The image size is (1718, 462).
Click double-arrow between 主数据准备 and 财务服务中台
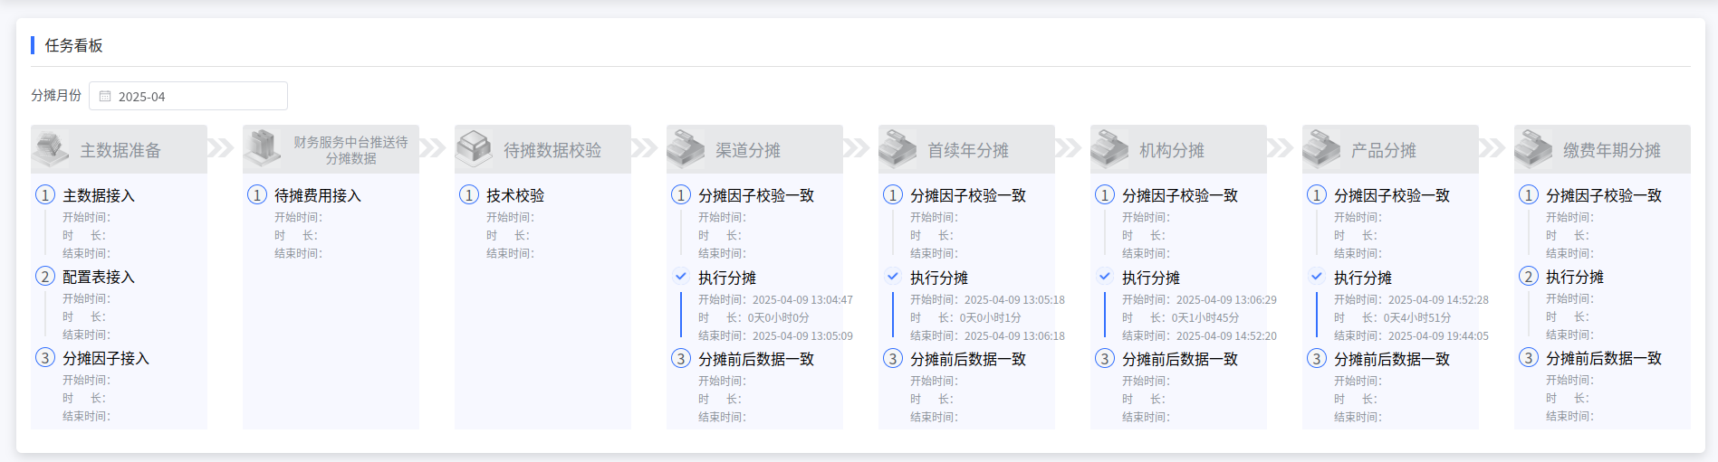click(221, 147)
